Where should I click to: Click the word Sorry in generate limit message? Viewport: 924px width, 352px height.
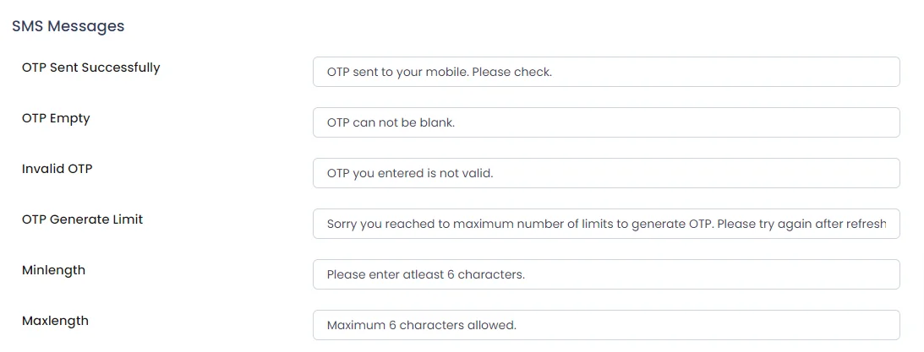click(x=342, y=225)
